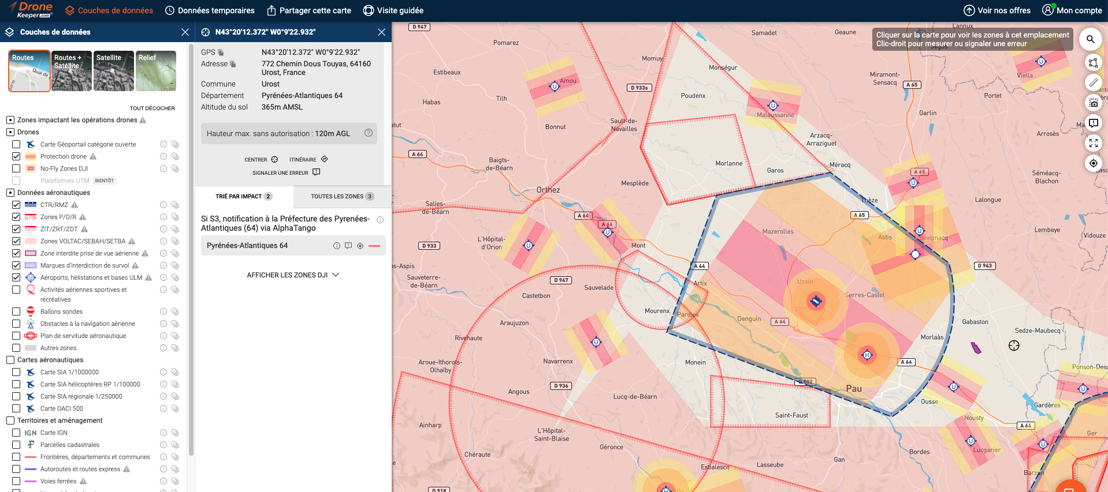Collapse Zones impactant les opérations drones group

pyautogui.click(x=10, y=120)
